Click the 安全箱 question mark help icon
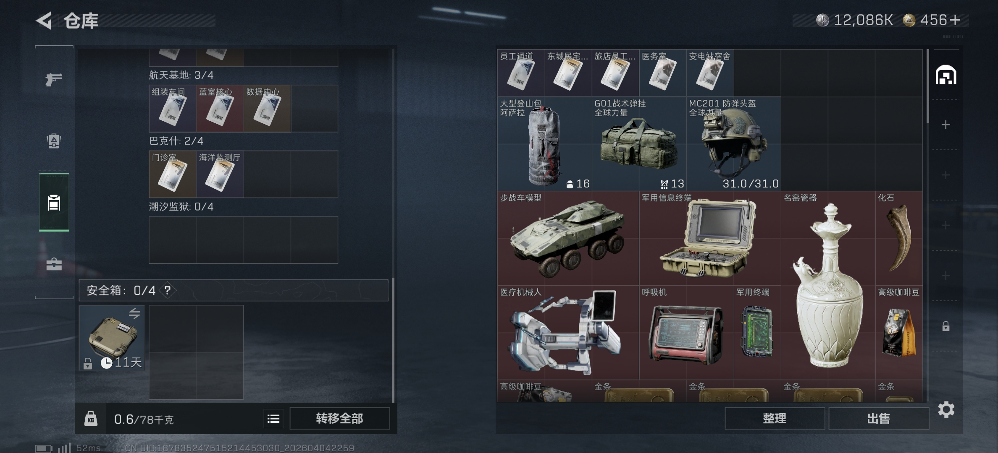This screenshot has width=998, height=453. pos(168,290)
